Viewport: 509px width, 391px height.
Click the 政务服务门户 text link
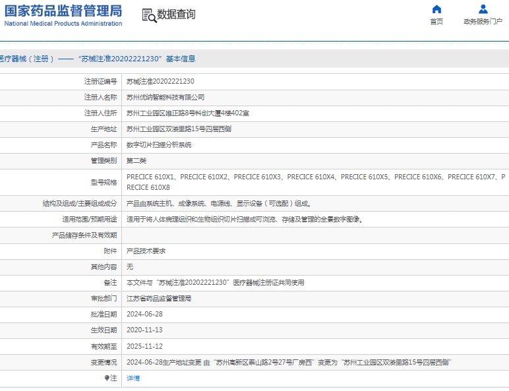point(483,22)
